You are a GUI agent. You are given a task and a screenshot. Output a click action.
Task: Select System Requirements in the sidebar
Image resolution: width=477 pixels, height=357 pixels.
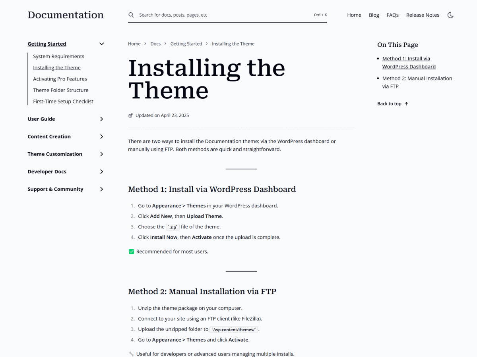click(58, 56)
